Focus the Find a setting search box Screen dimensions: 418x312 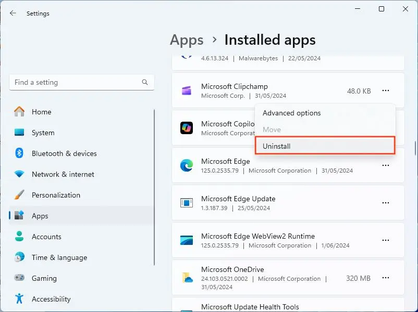click(82, 82)
